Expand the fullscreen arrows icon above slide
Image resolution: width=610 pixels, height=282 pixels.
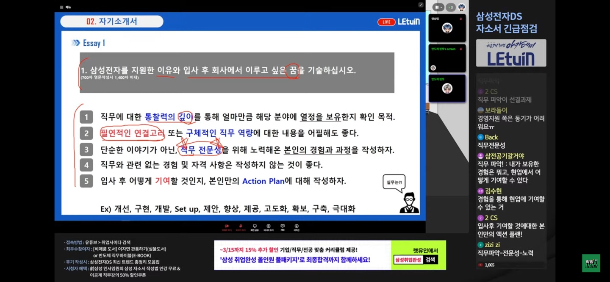pos(421,5)
